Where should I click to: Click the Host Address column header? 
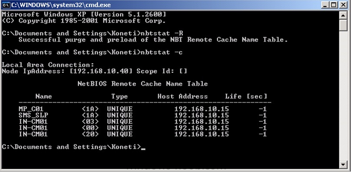(182, 97)
